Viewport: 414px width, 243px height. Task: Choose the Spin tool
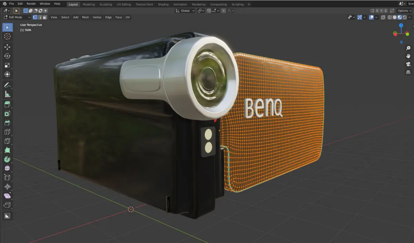[x=7, y=159]
